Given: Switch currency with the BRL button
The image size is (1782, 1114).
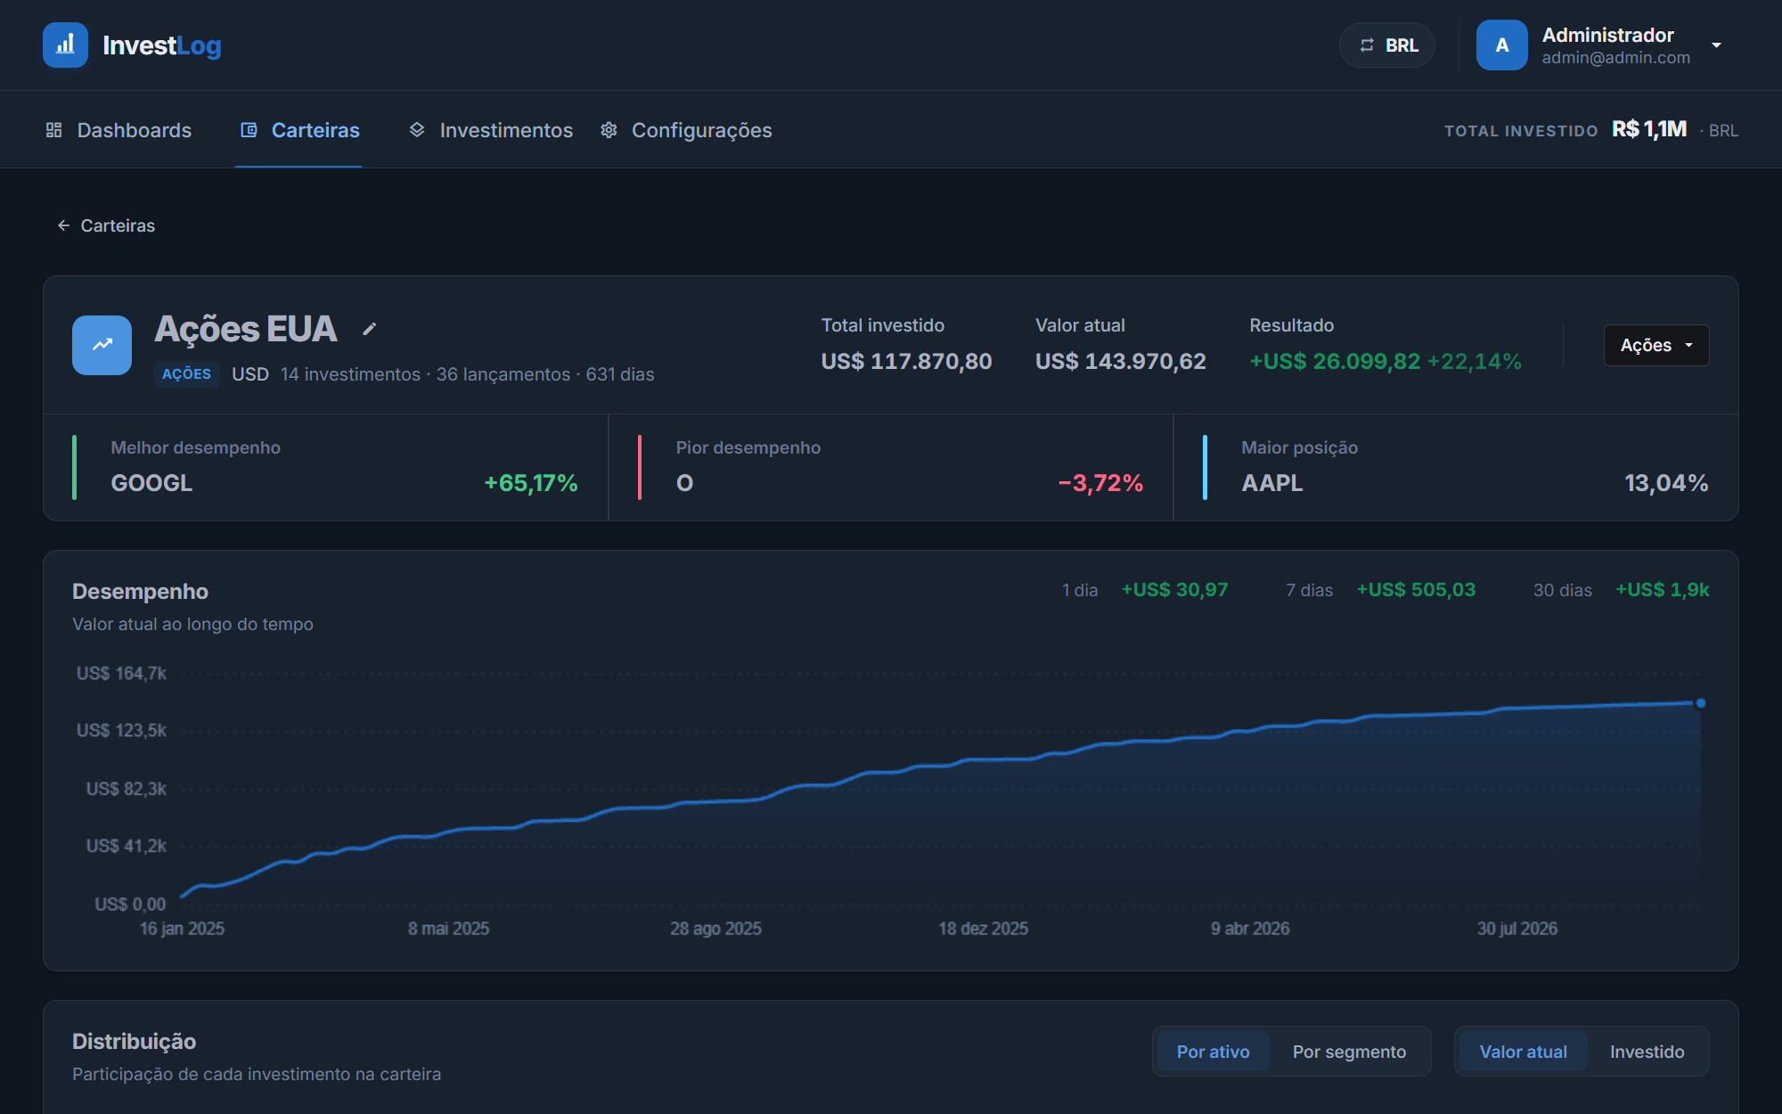Looking at the screenshot, I should click(x=1387, y=45).
